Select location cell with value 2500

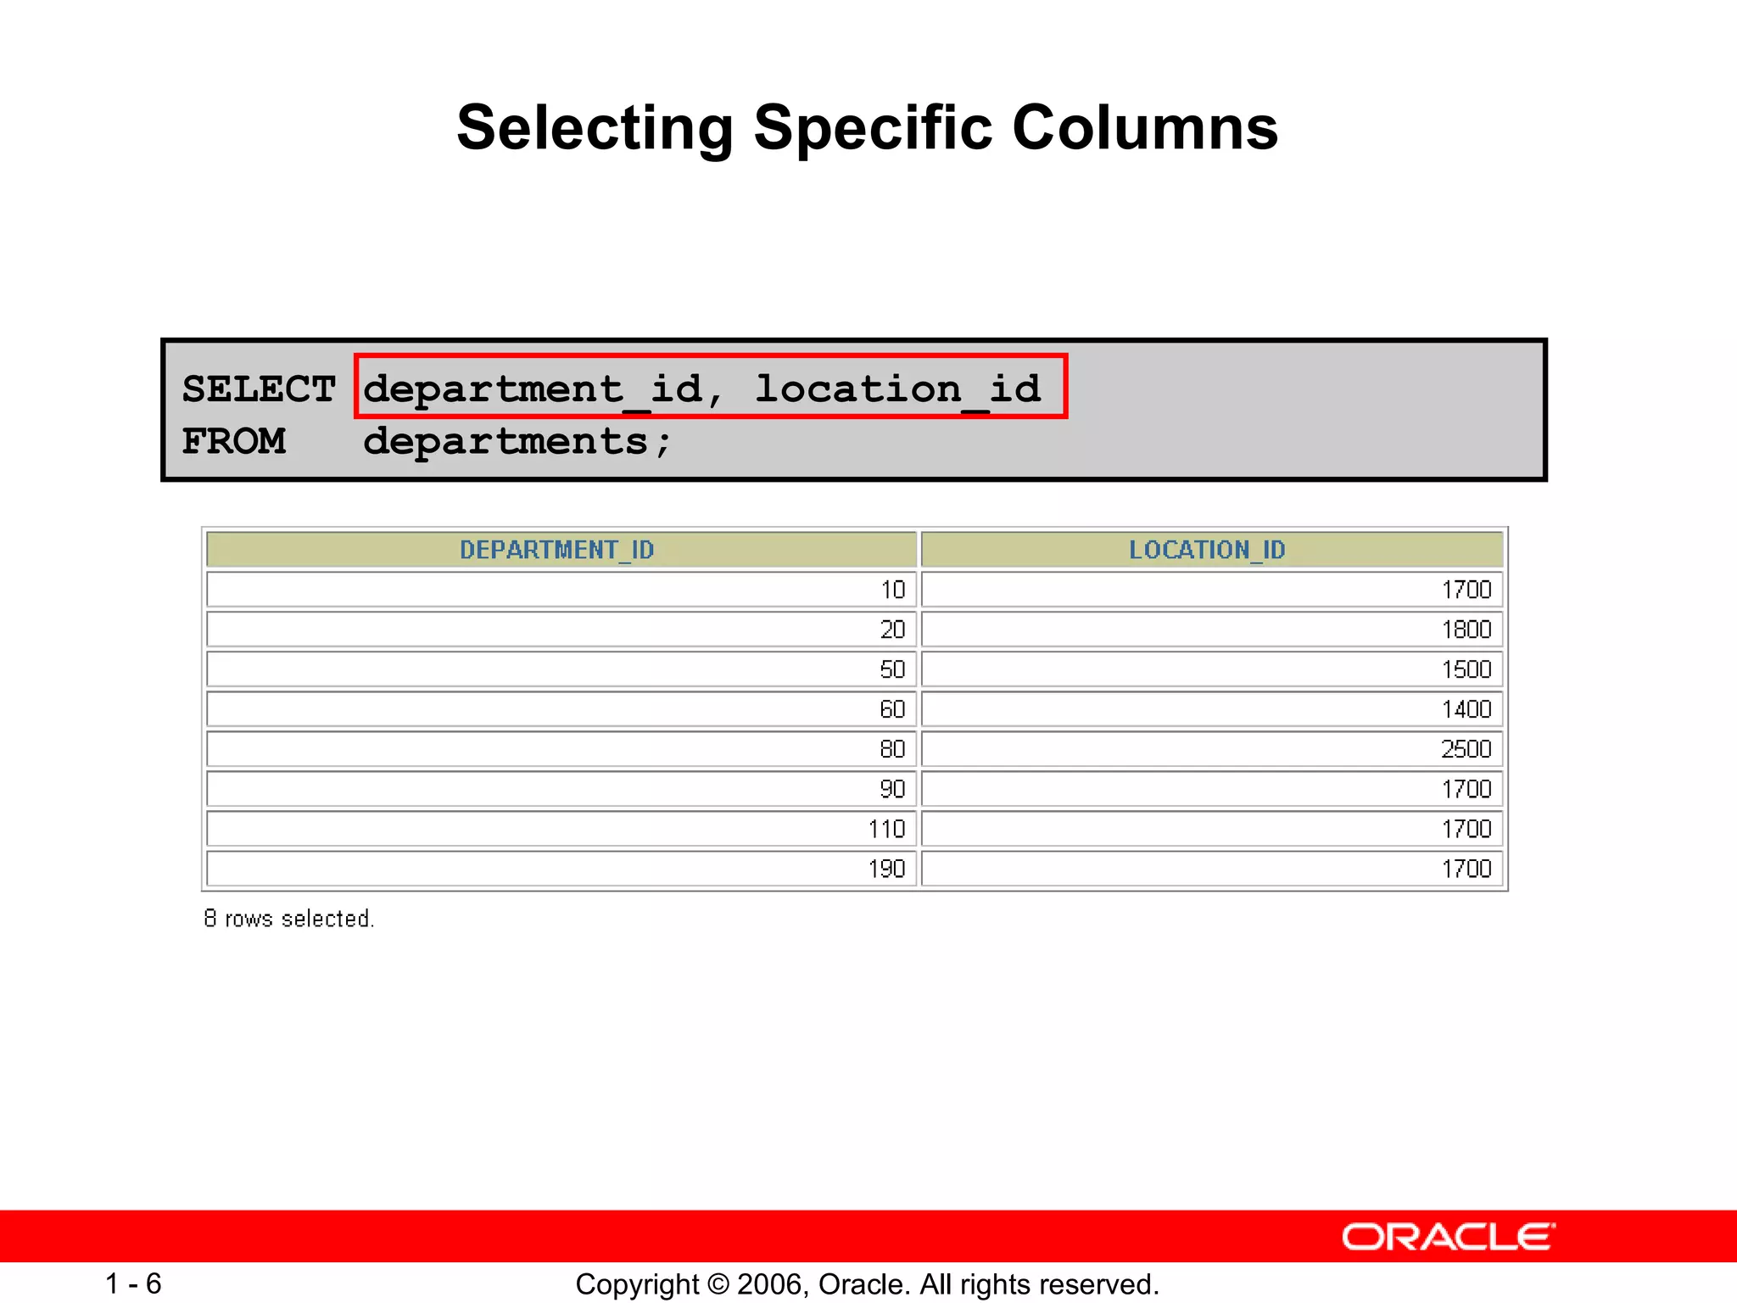1466,749
